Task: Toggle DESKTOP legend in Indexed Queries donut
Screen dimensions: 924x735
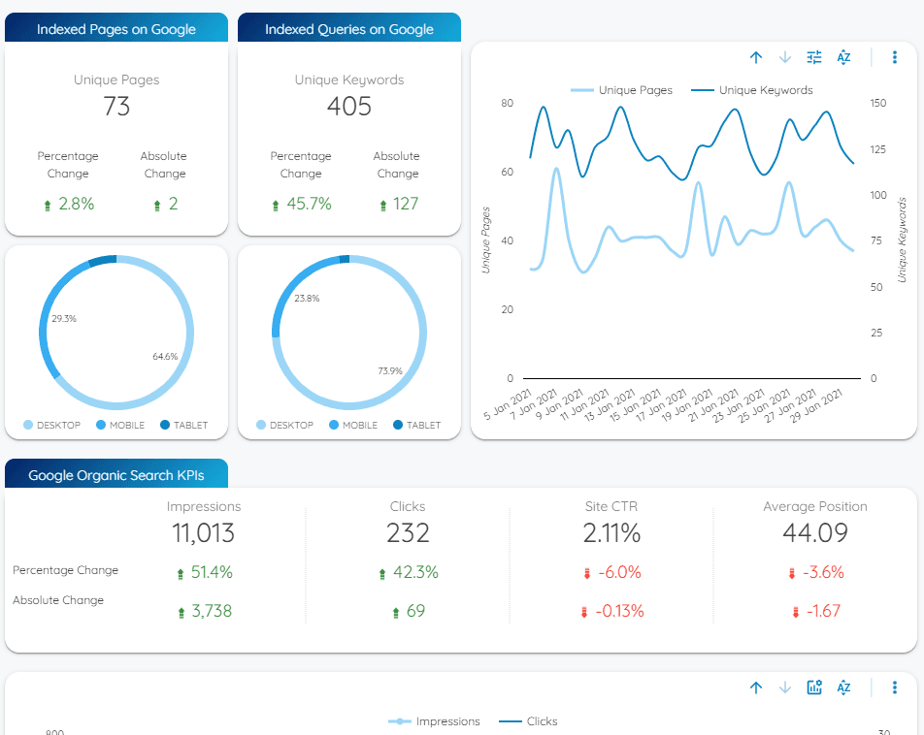Action: click(x=284, y=426)
